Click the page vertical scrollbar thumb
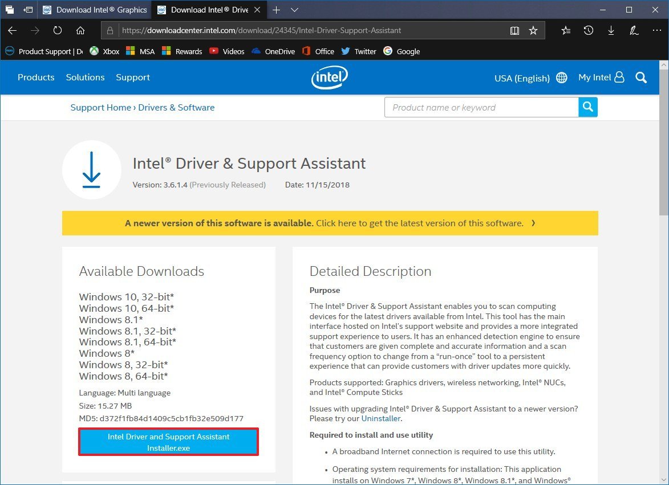 tap(664, 143)
